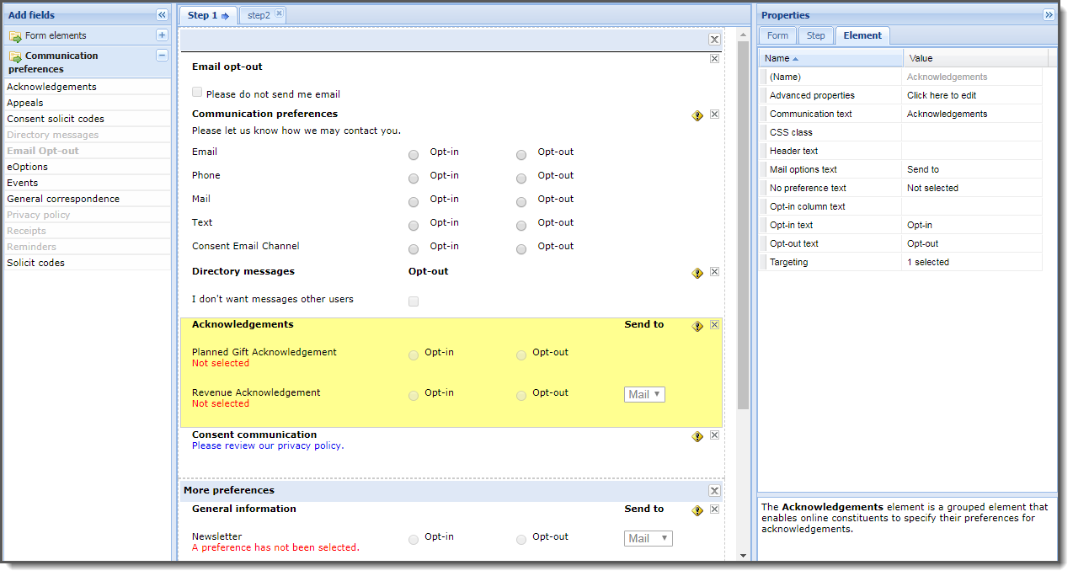The image size is (1073, 576).
Task: Select Opt-in for Planned Gift Acknowledgement
Action: coord(414,355)
